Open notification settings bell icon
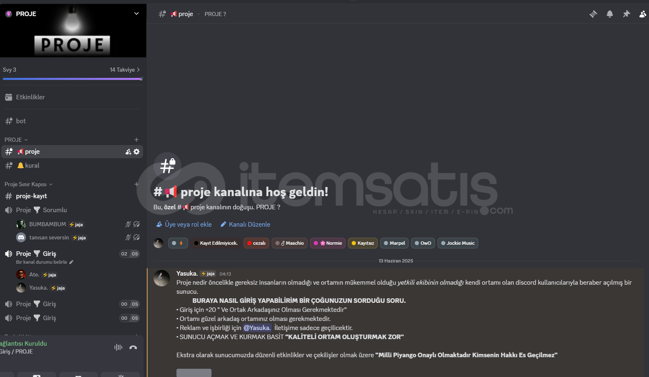This screenshot has width=649, height=377. click(x=610, y=14)
